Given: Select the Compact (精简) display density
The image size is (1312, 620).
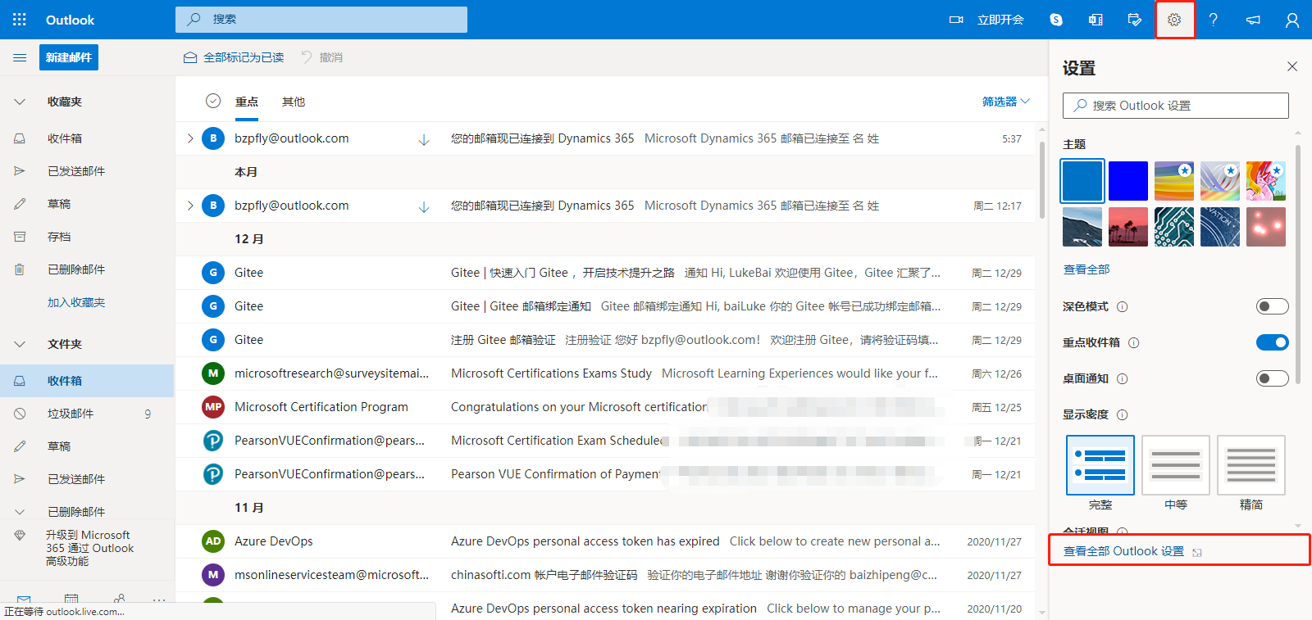Looking at the screenshot, I should point(1251,465).
